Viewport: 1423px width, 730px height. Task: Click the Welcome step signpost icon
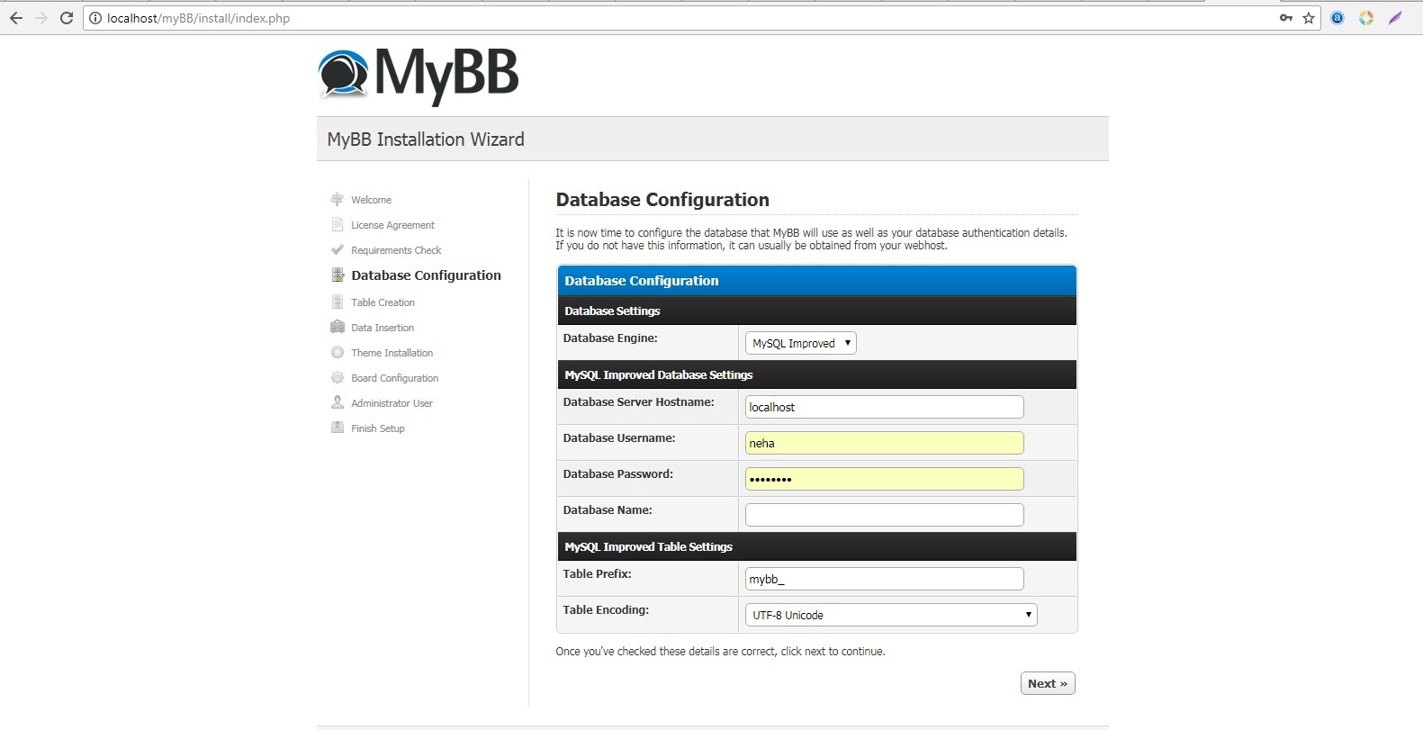click(x=338, y=199)
